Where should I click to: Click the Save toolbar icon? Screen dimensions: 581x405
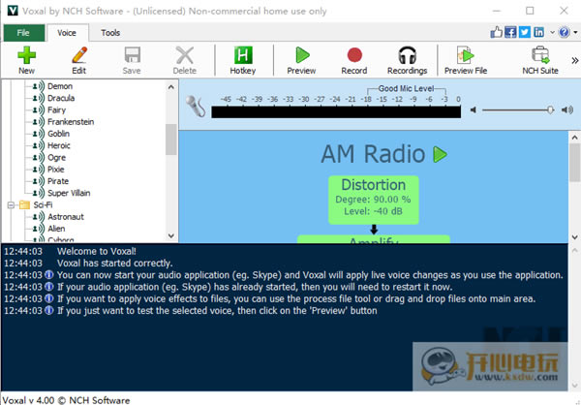tap(132, 60)
